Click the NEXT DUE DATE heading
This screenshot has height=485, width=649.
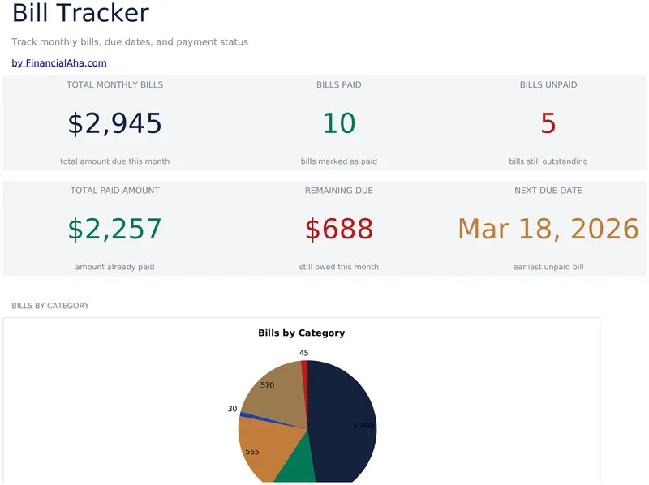548,191
